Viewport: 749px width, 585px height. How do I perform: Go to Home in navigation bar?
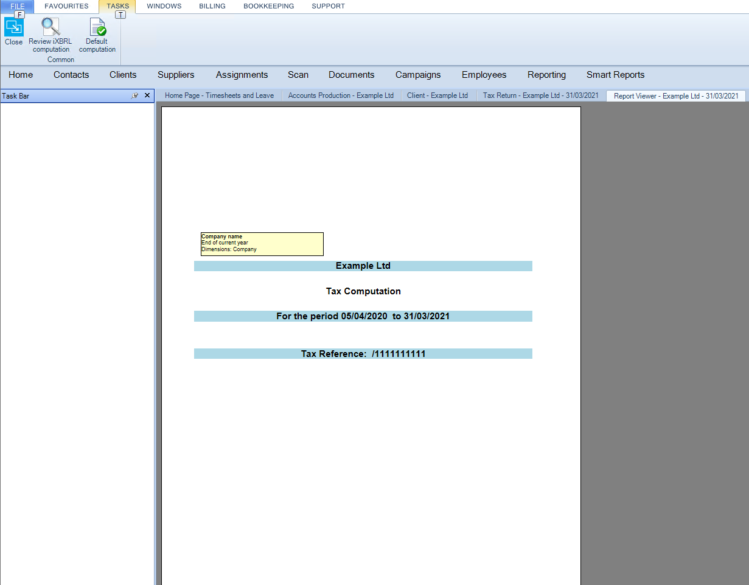(x=21, y=75)
